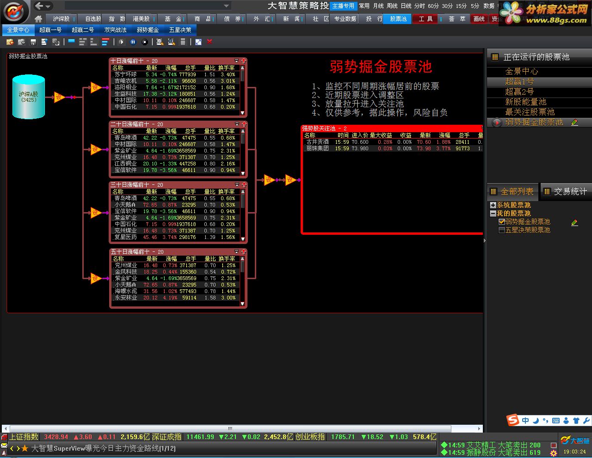Click the colored red-blue bars icon
This screenshot has width=592, height=458.
click(x=105, y=42)
